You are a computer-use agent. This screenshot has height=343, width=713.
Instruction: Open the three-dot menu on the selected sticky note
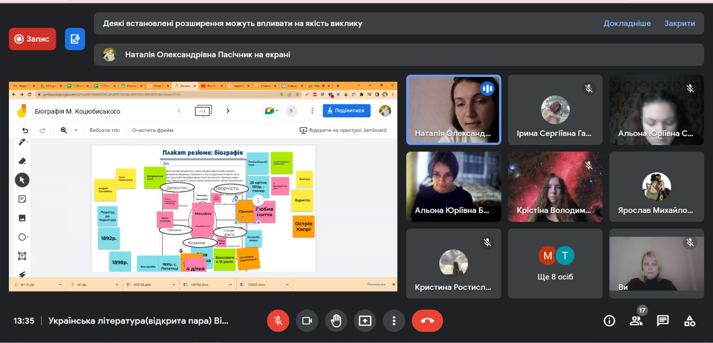(257, 200)
